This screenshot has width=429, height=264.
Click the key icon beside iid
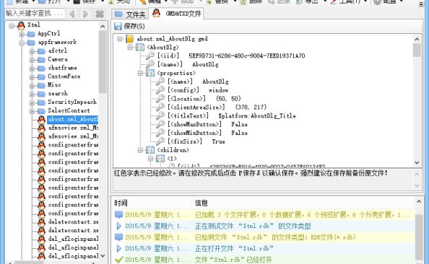tap(150, 56)
